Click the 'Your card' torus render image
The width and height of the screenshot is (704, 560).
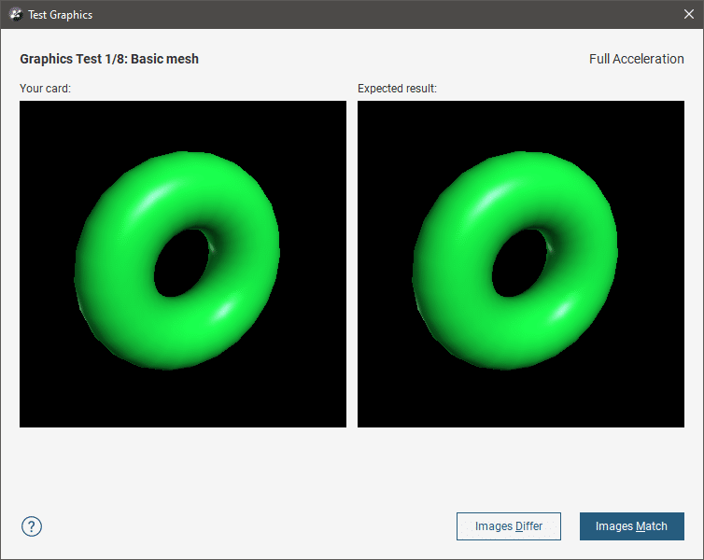(183, 264)
